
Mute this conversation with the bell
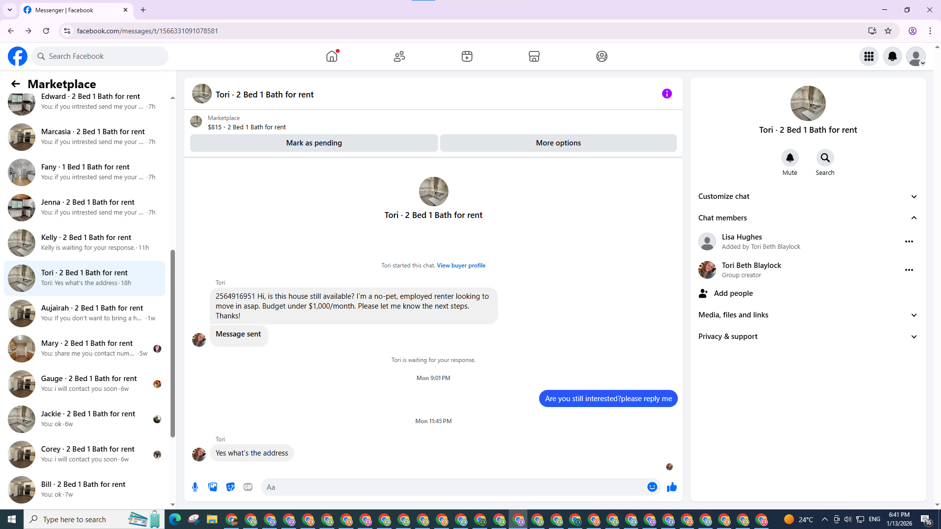tap(790, 158)
